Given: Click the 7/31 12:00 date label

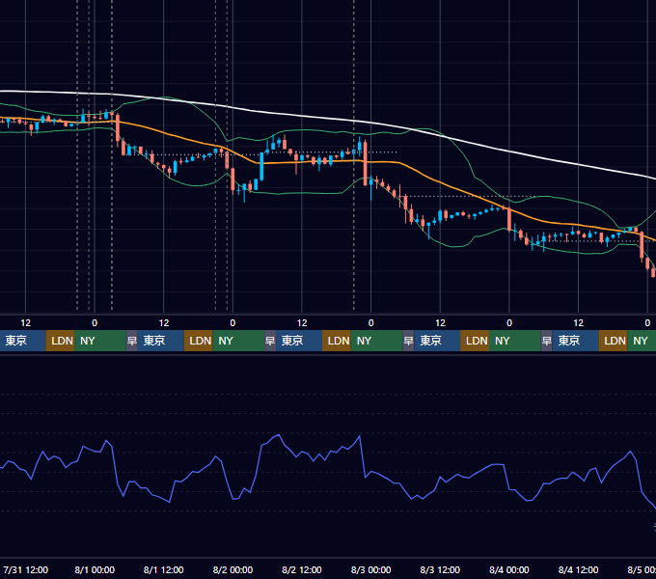Looking at the screenshot, I should tap(25, 569).
